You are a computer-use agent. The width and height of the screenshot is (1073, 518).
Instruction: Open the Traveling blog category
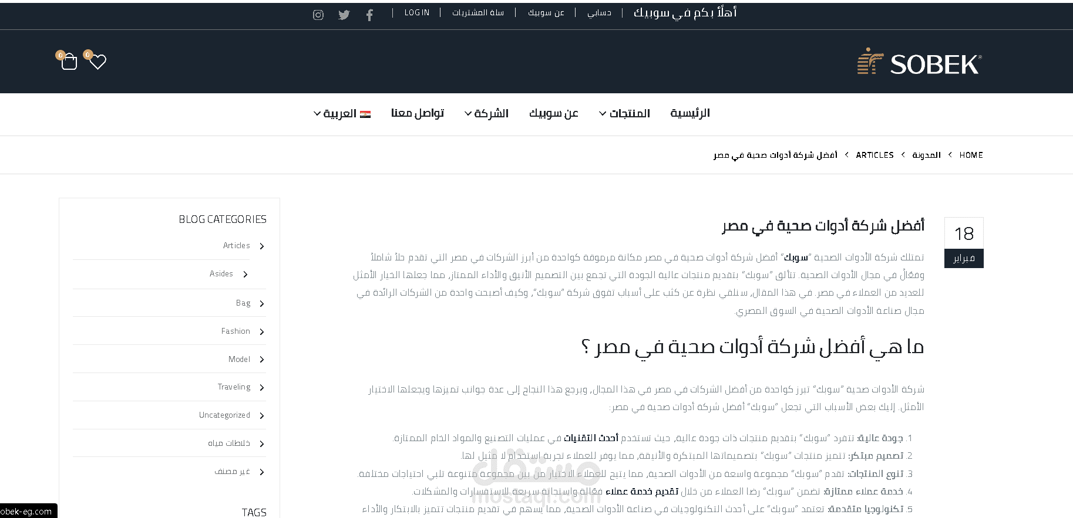234,387
